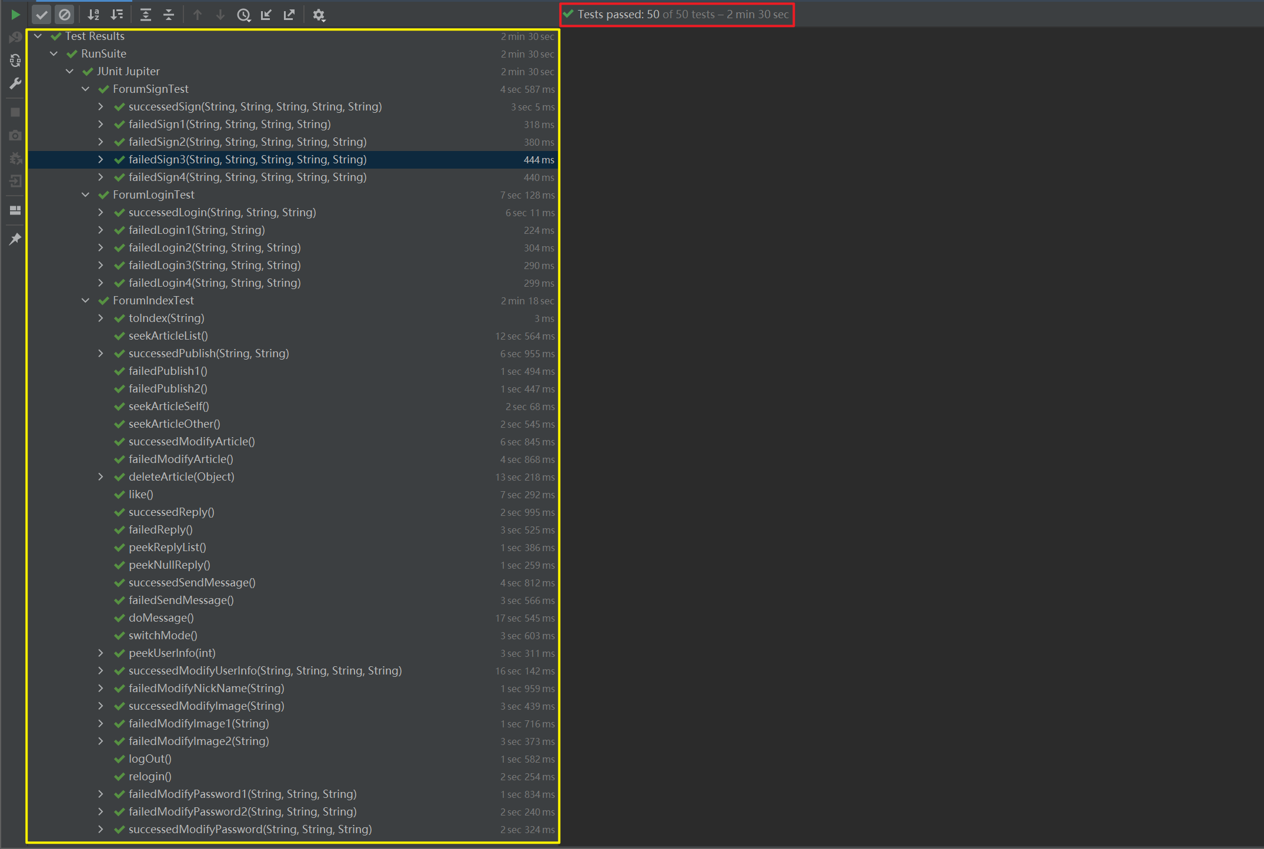Viewport: 1264px width, 849px height.
Task: Click the Exit arrow icon in sidebar
Action: [15, 181]
